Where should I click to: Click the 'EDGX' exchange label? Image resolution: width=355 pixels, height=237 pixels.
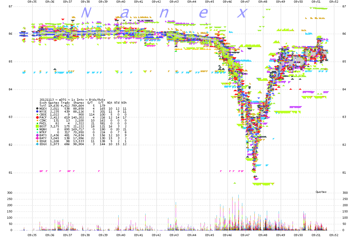point(43,145)
